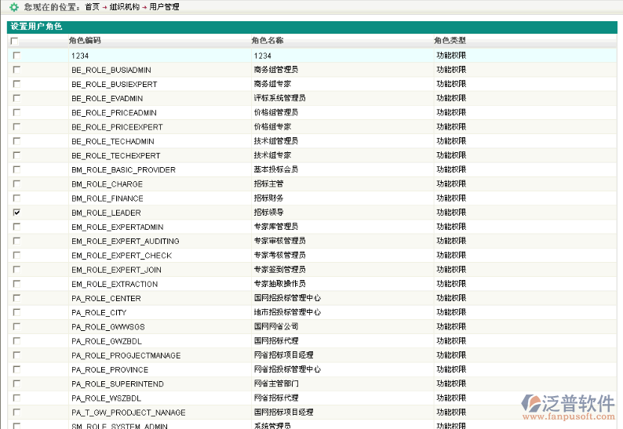Check the box for EM_ROLE_EXPERT_CHECK

point(16,256)
